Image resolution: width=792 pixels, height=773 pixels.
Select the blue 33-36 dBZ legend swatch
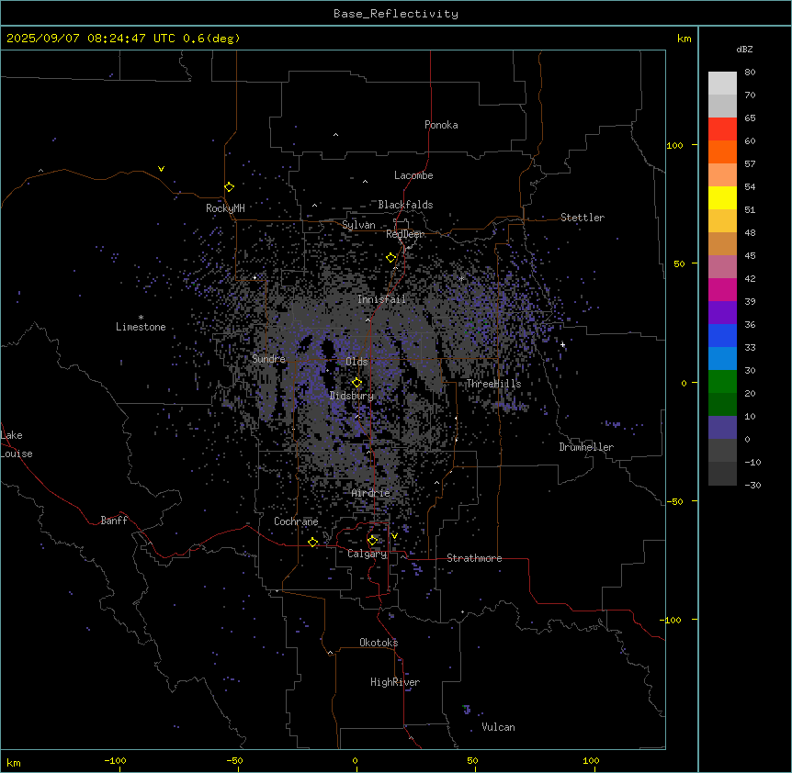[x=722, y=335]
